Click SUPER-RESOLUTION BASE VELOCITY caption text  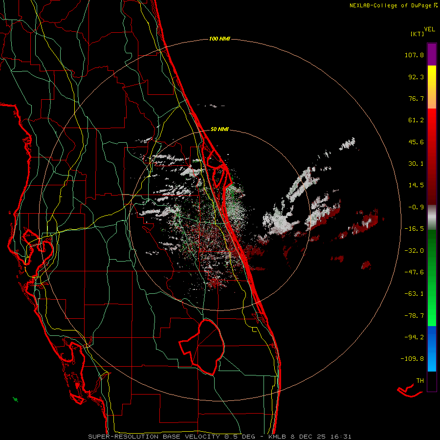(x=154, y=437)
